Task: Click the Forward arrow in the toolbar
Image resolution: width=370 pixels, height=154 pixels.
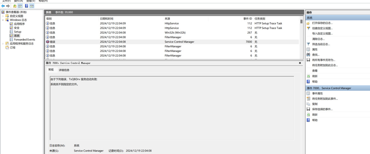Action: coord(8,6)
